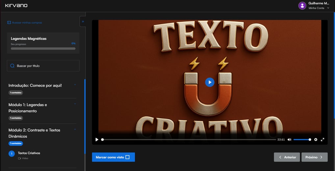Image resolution: width=335 pixels, height=171 pixels.
Task: Click the search magnifier icon
Action: [13, 66]
